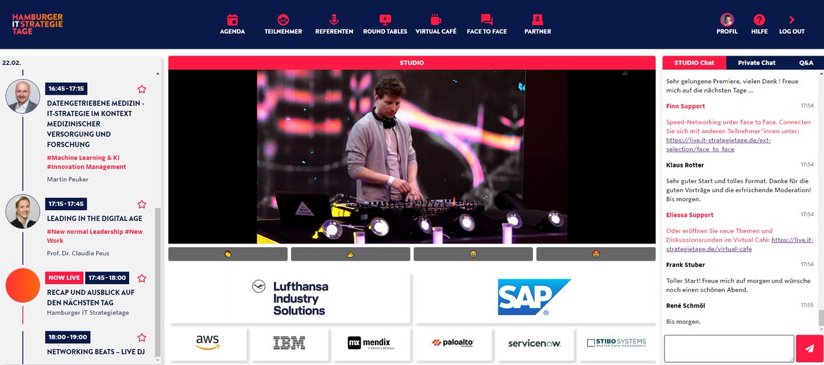Click René Schmöl's name in chat

(685, 305)
